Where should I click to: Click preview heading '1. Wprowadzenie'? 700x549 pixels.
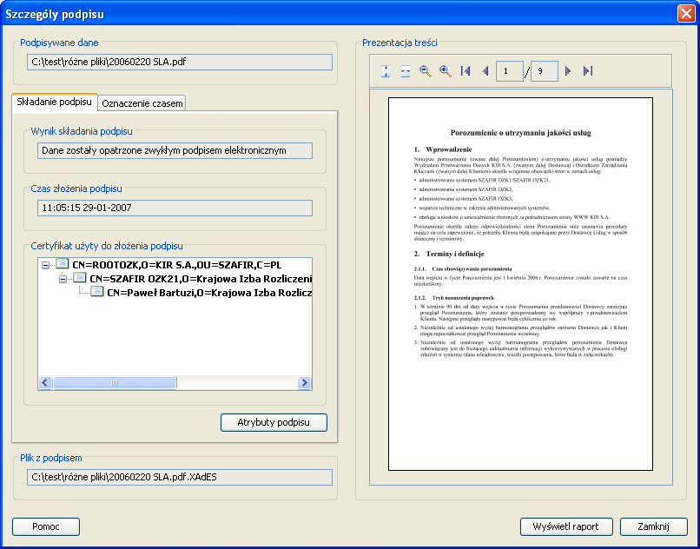pyautogui.click(x=443, y=149)
